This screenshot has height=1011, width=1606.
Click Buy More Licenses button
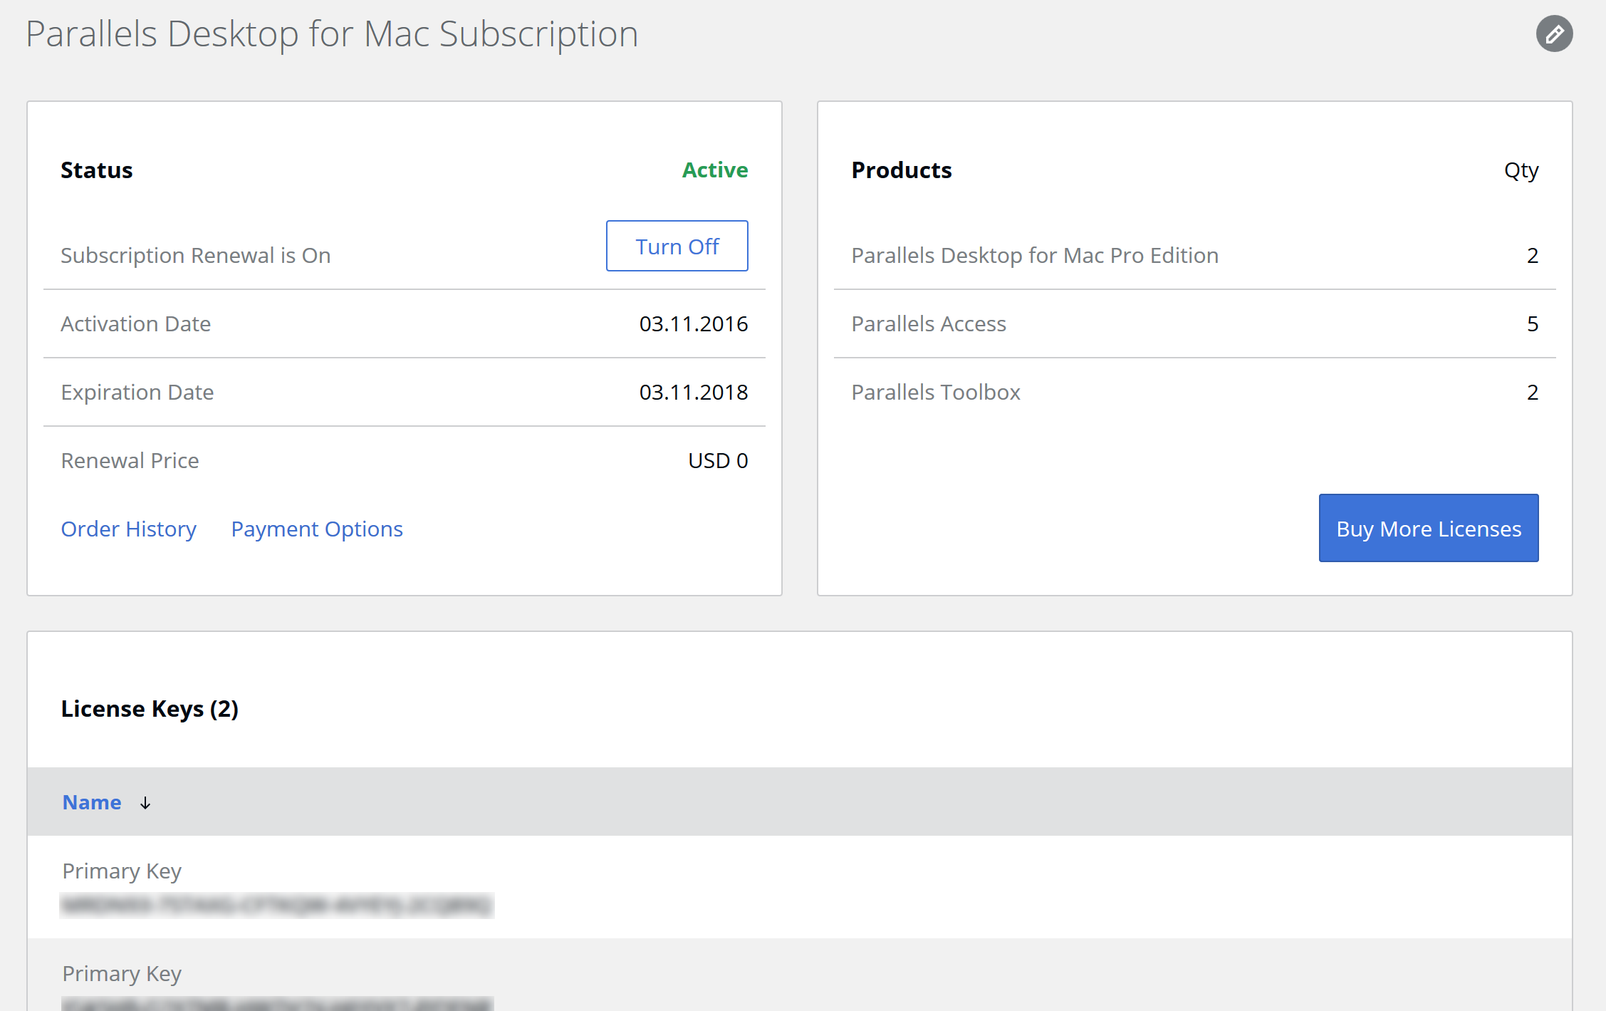[x=1428, y=528]
